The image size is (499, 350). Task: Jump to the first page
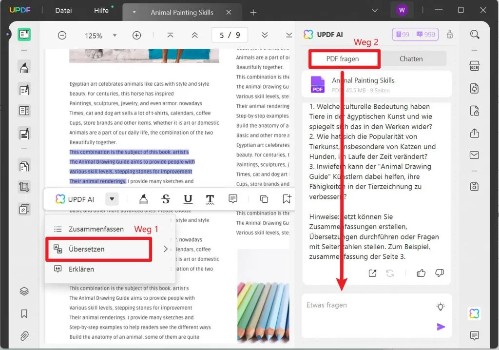coord(171,35)
